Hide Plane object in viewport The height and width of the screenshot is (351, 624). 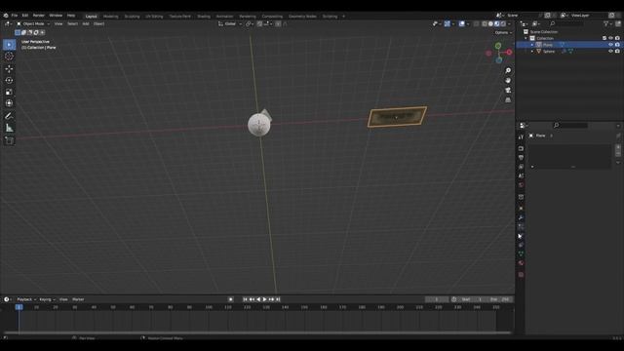pyautogui.click(x=610, y=45)
